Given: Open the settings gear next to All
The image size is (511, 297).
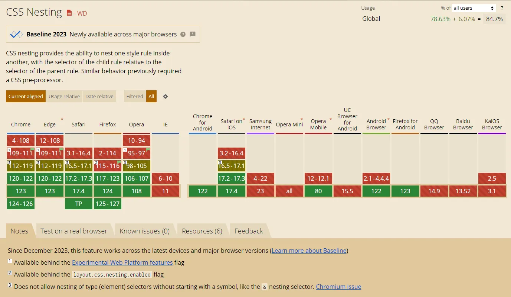Looking at the screenshot, I should tap(166, 96).
